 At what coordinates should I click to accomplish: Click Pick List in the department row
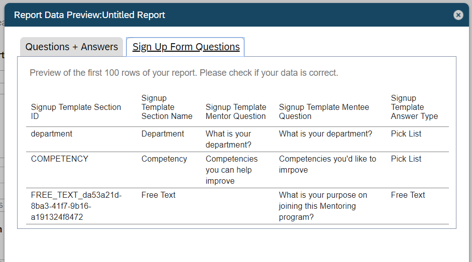pos(406,134)
